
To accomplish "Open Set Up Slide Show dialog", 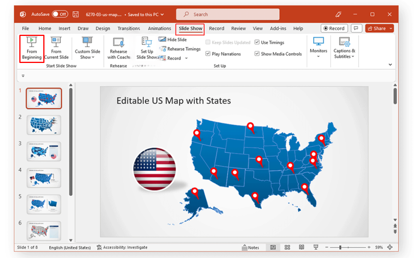I will [147, 49].
